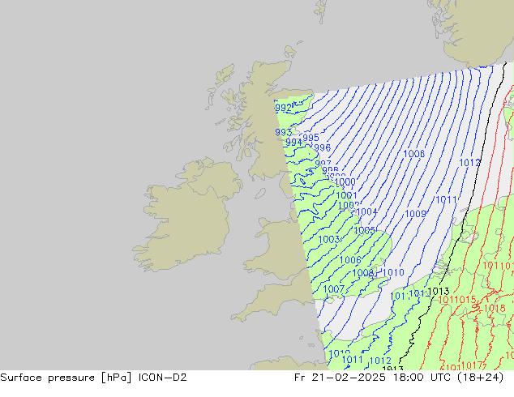Click the 1001 isobar label
The image size is (514, 397).
click(346, 195)
